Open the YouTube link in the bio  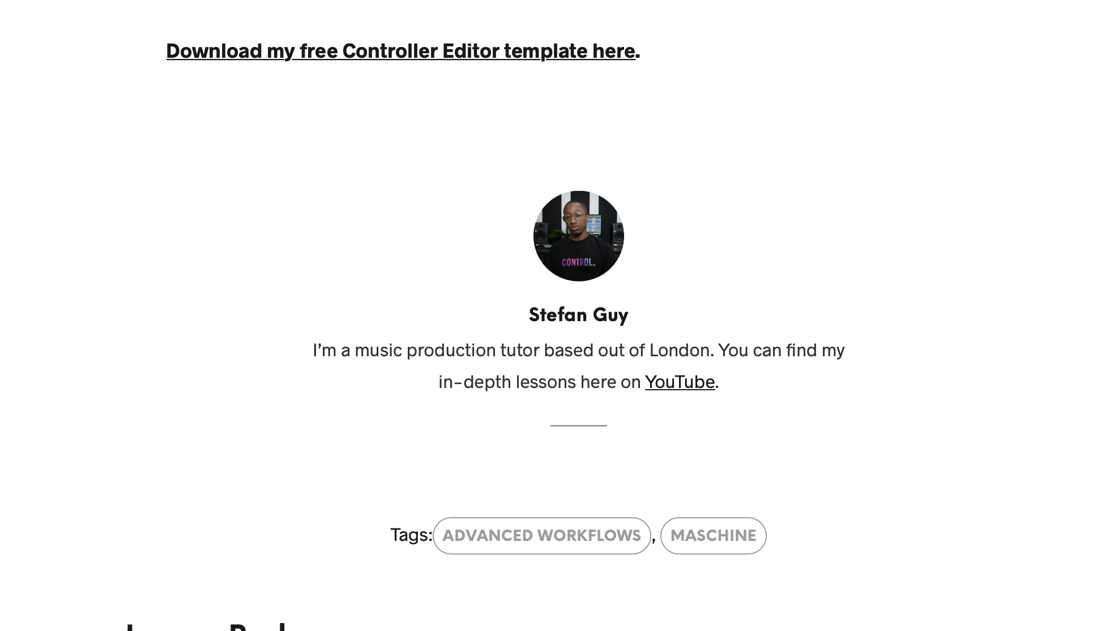[680, 382]
